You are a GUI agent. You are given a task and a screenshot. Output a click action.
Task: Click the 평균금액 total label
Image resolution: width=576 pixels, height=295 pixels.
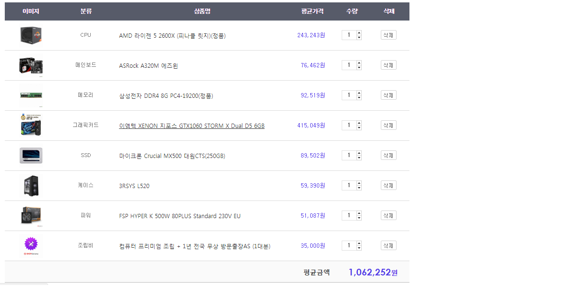click(316, 273)
